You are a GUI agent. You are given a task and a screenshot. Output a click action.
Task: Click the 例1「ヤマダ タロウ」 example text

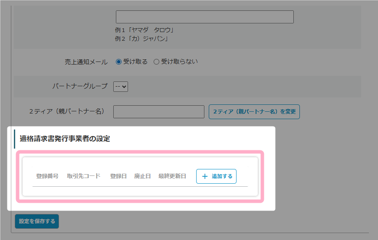click(141, 30)
